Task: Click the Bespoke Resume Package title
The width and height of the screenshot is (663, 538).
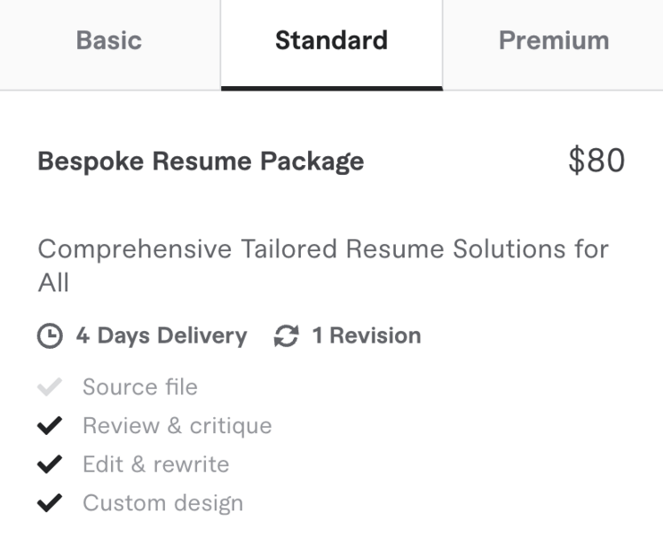Action: click(x=201, y=162)
